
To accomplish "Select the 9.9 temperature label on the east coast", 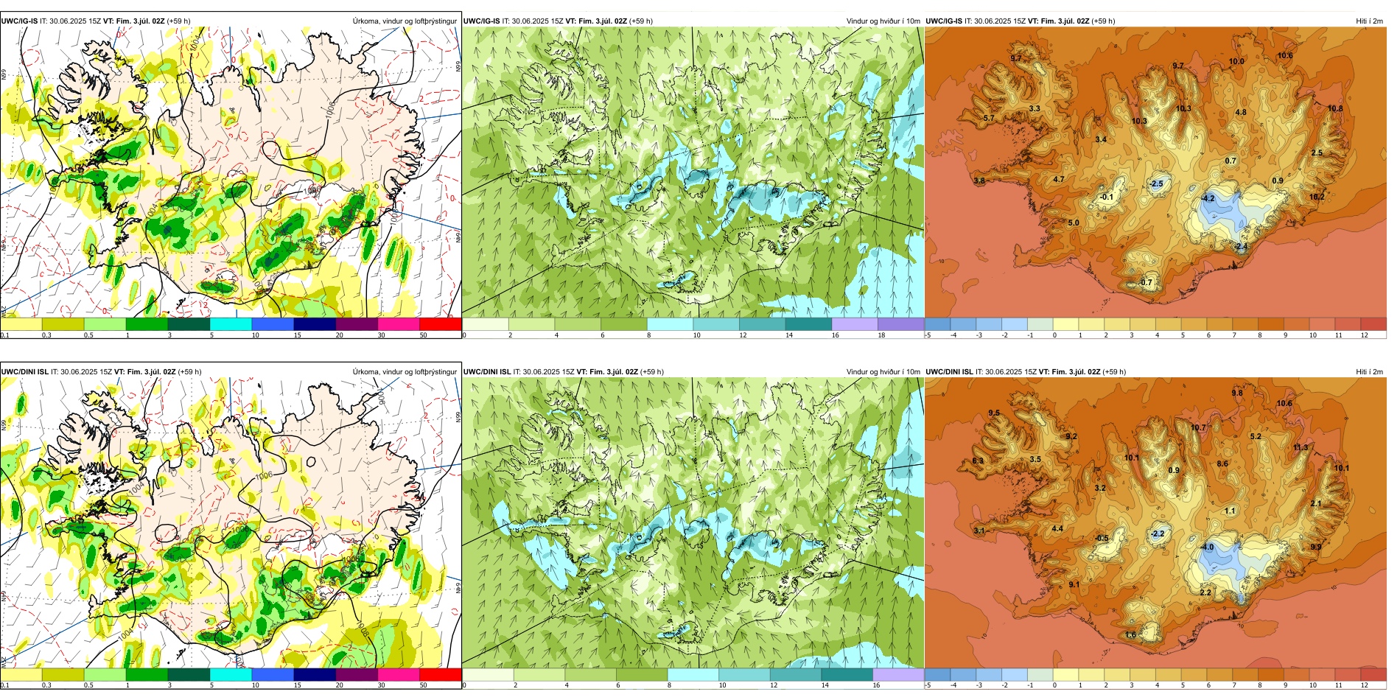I will coord(1316,547).
